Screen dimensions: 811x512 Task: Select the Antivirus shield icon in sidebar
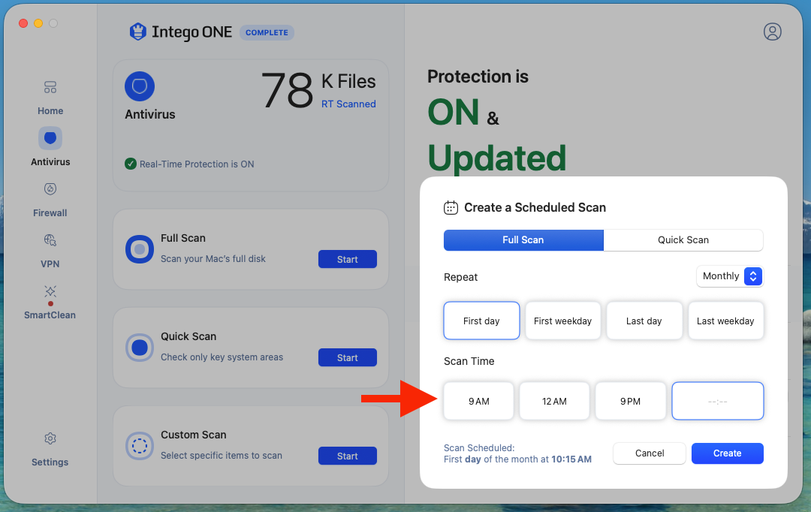pos(50,138)
